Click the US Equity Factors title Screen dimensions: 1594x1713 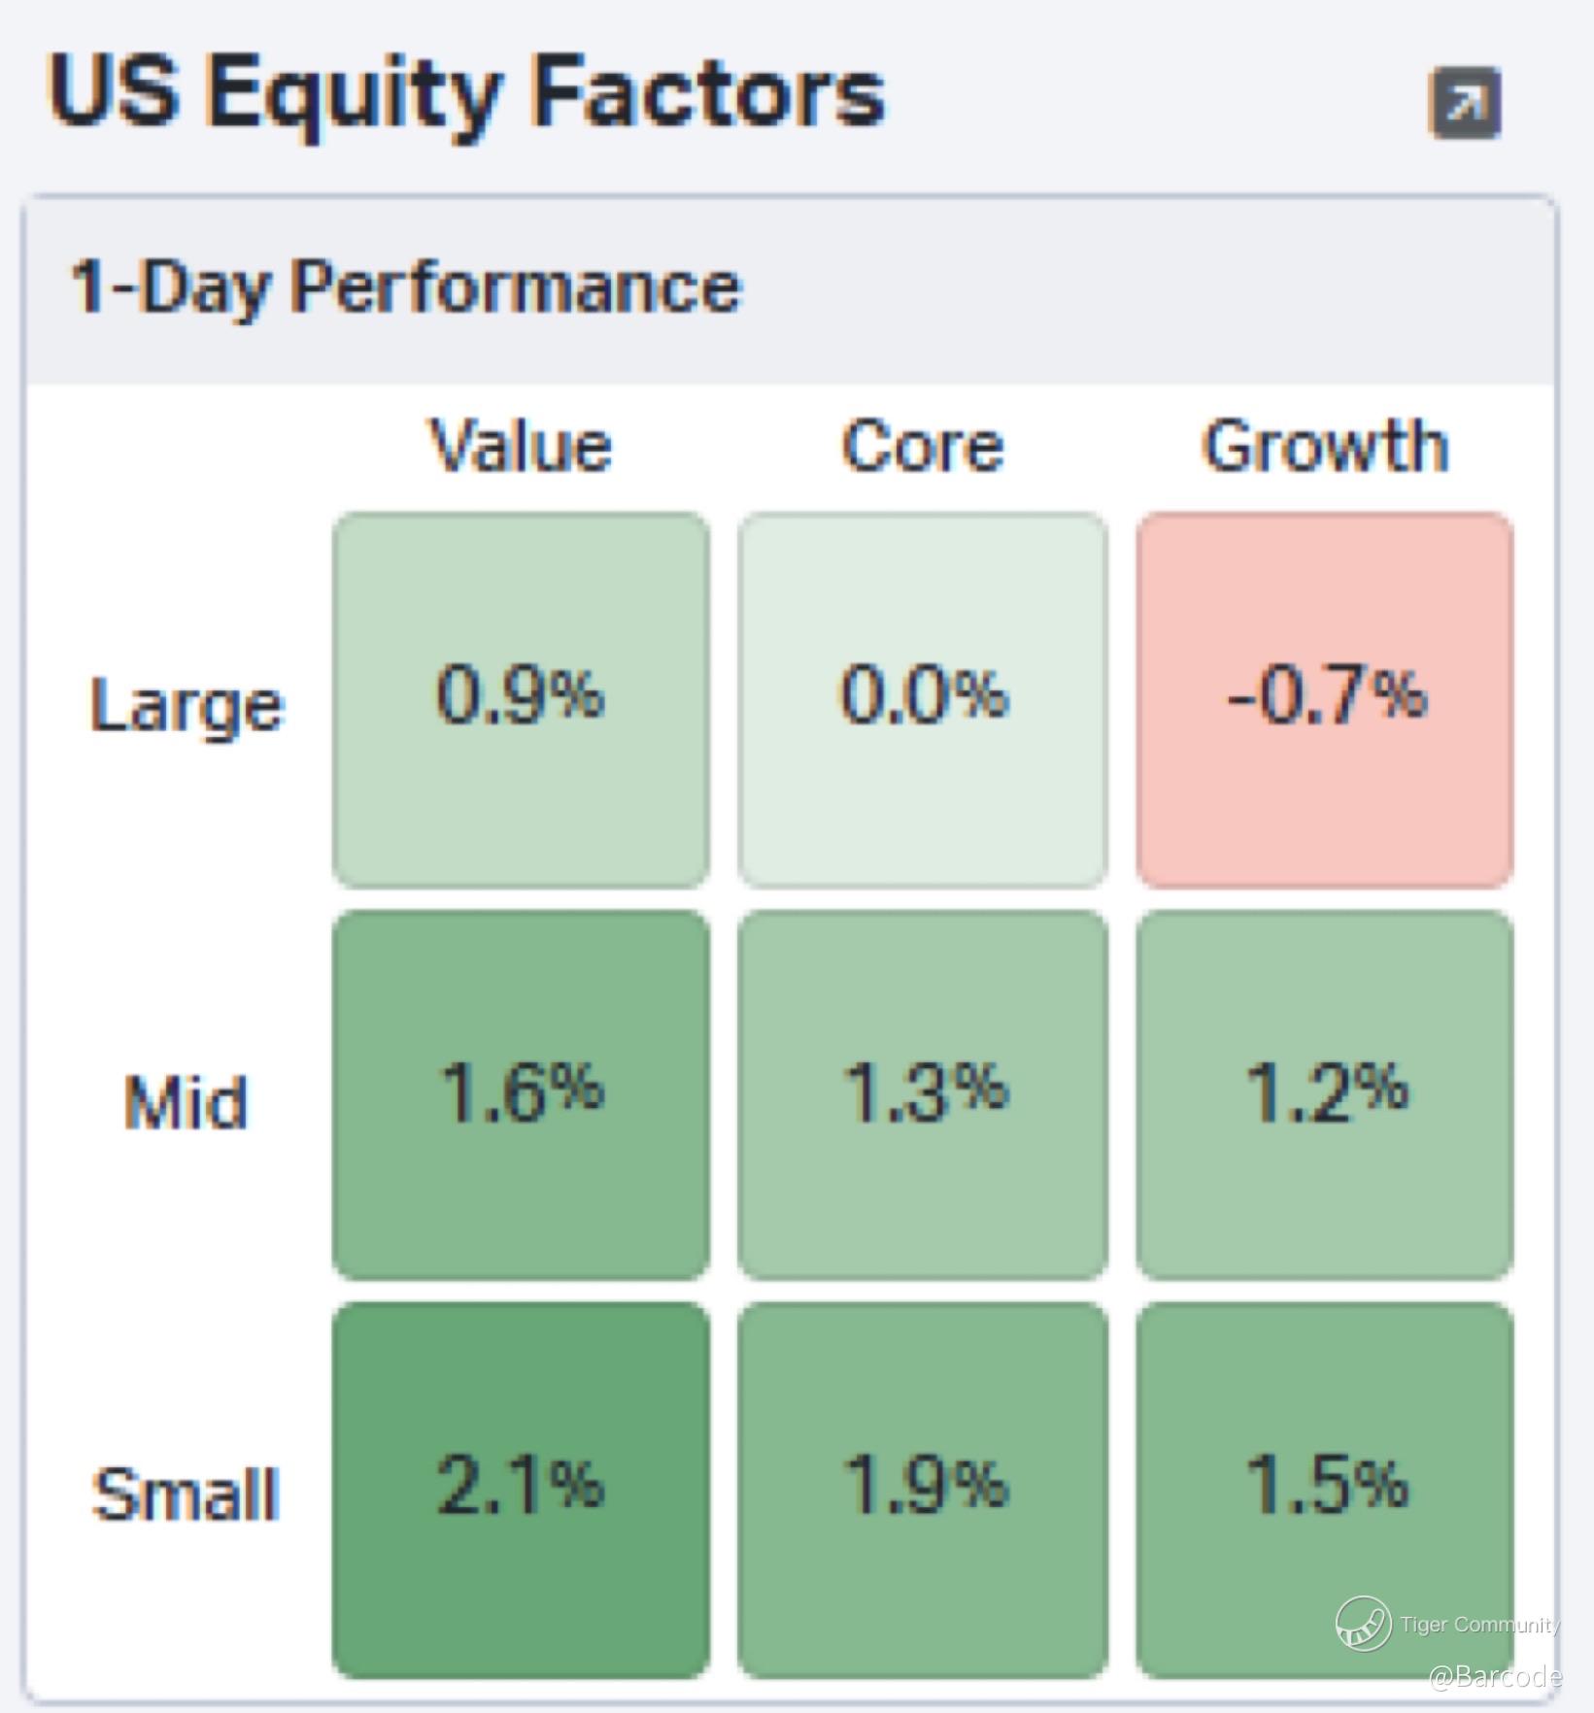pyautogui.click(x=466, y=93)
